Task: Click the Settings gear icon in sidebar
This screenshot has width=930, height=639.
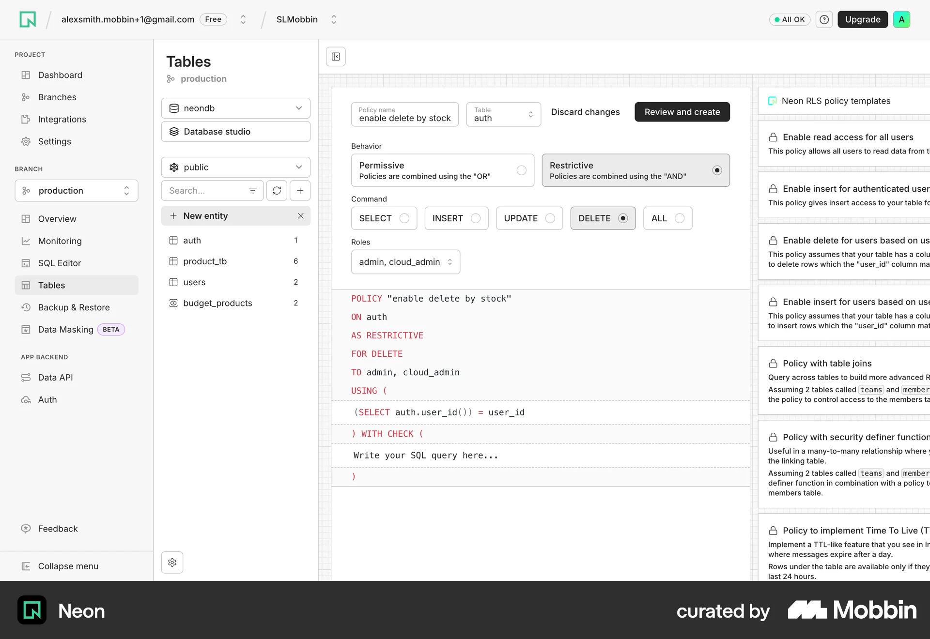Action: [x=26, y=141]
